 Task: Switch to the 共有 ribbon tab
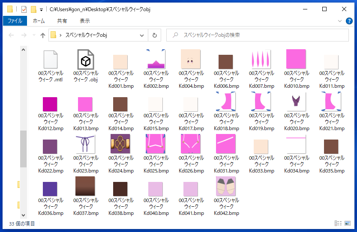tap(62, 21)
